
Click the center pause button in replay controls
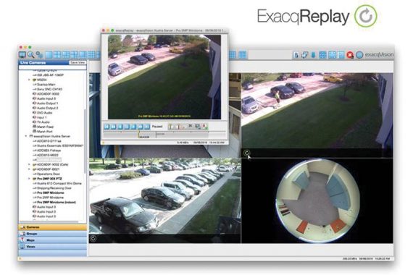[127, 127]
